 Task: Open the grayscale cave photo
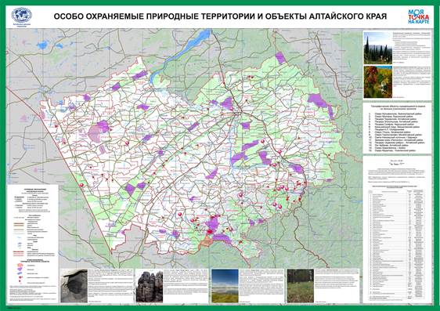pyautogui.click(x=74, y=286)
